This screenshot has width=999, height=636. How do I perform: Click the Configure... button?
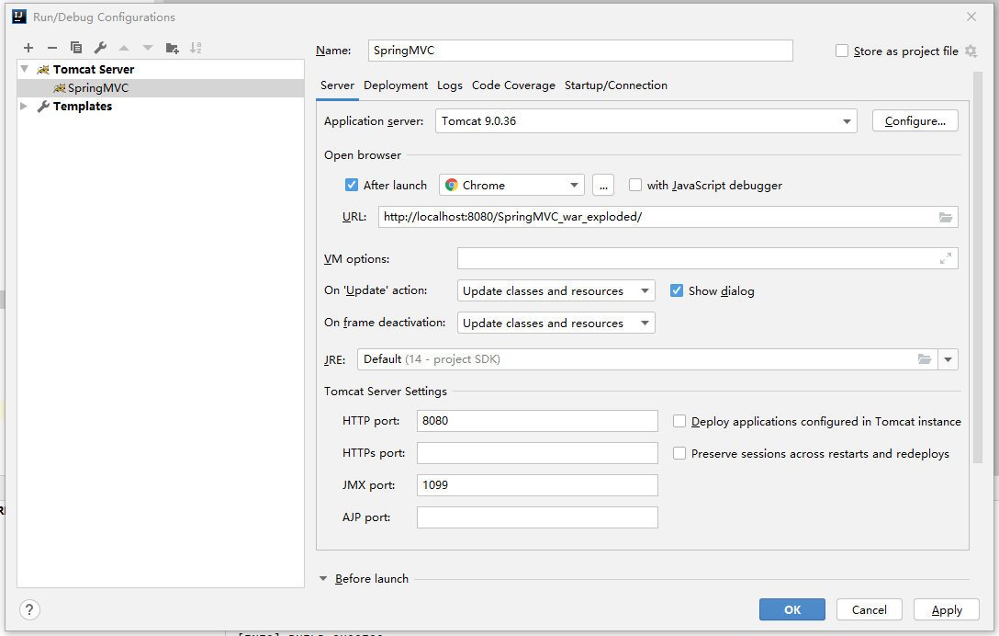click(x=915, y=121)
